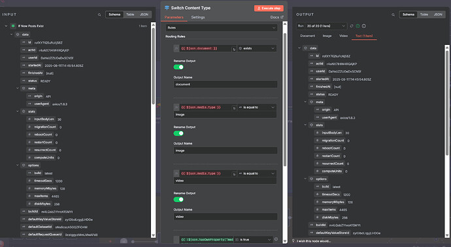Switch to the Parameters tab
This screenshot has height=247, width=451.
click(x=174, y=17)
